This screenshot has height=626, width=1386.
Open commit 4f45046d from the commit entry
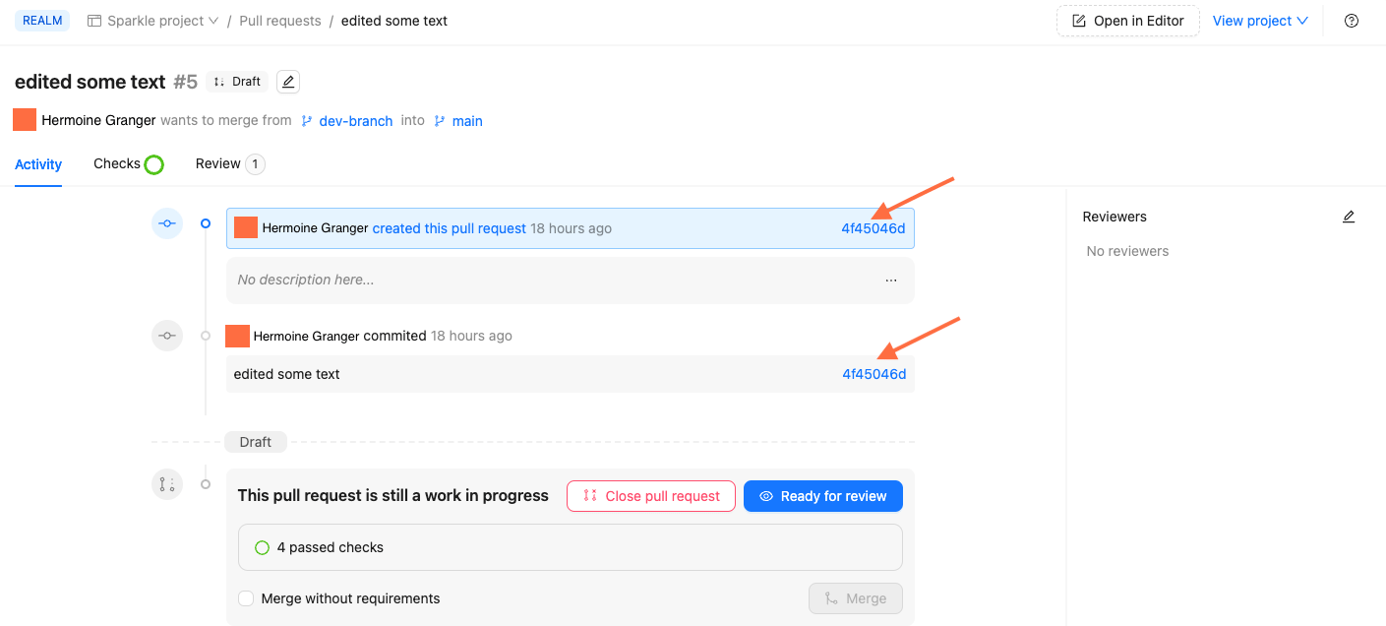(x=873, y=373)
